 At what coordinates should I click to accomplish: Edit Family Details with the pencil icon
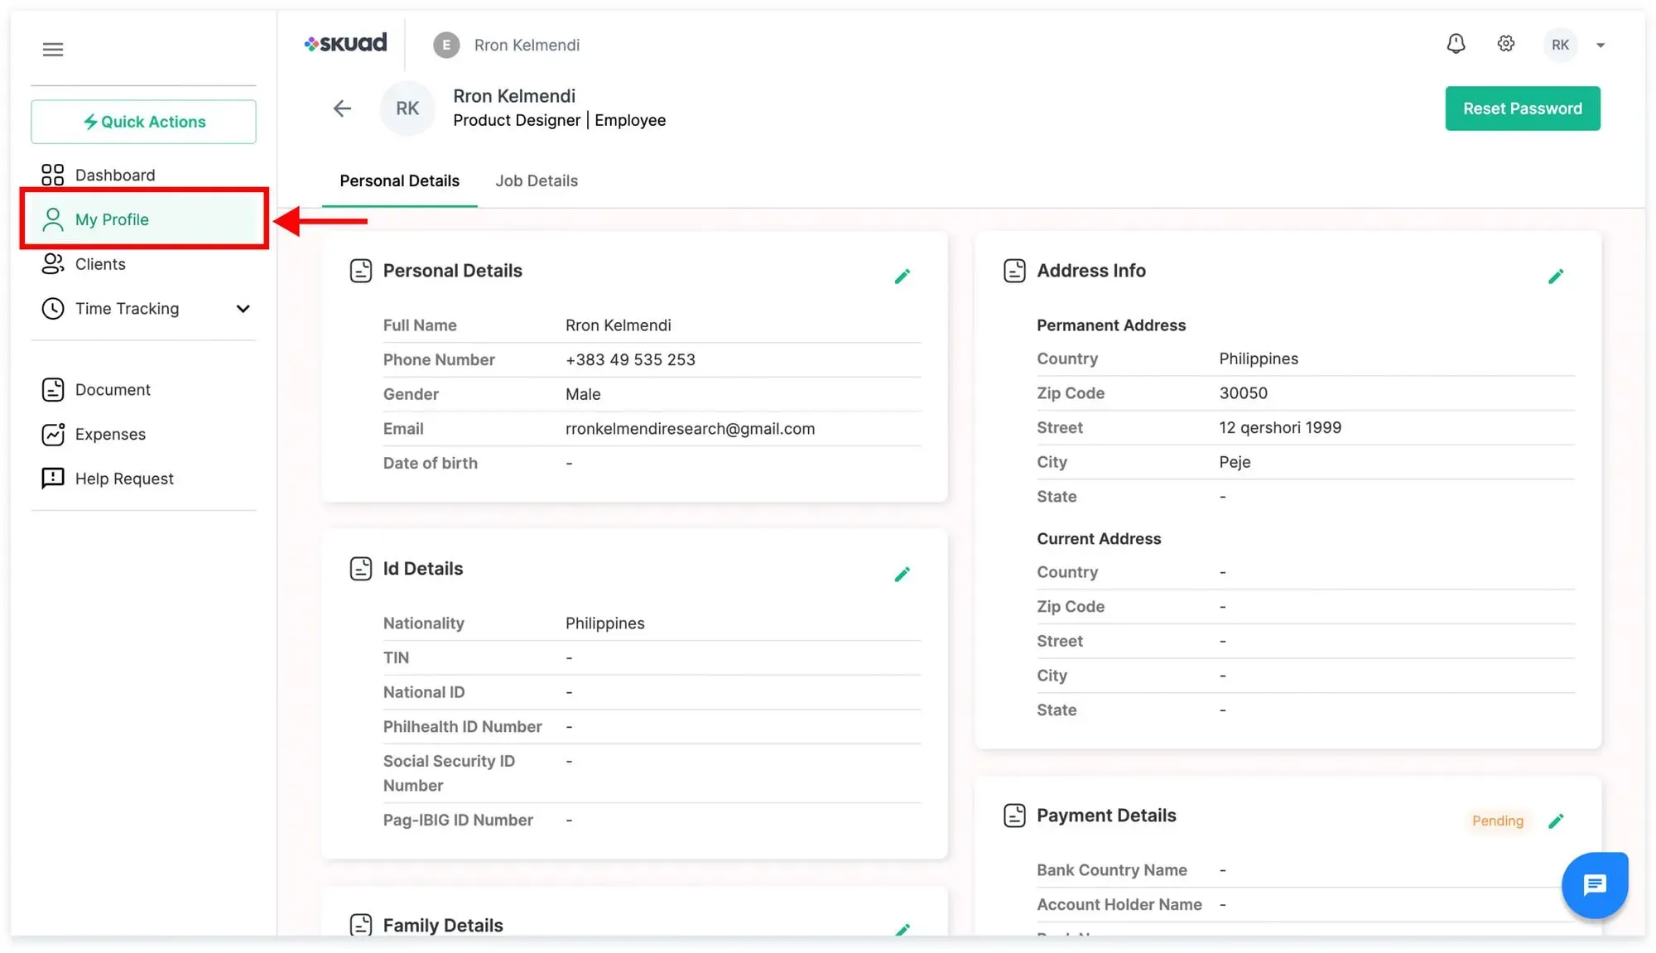click(x=902, y=930)
